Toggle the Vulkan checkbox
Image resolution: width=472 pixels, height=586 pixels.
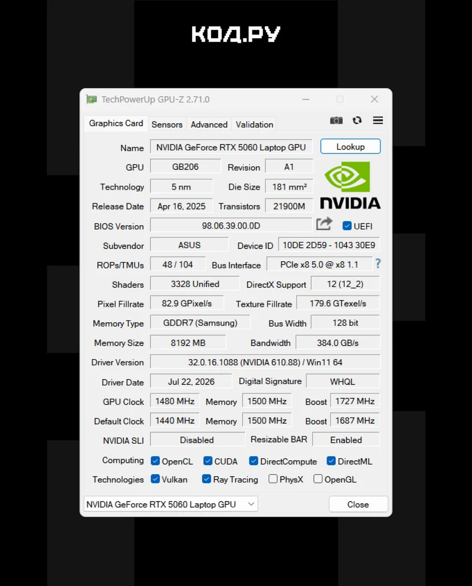[155, 479]
